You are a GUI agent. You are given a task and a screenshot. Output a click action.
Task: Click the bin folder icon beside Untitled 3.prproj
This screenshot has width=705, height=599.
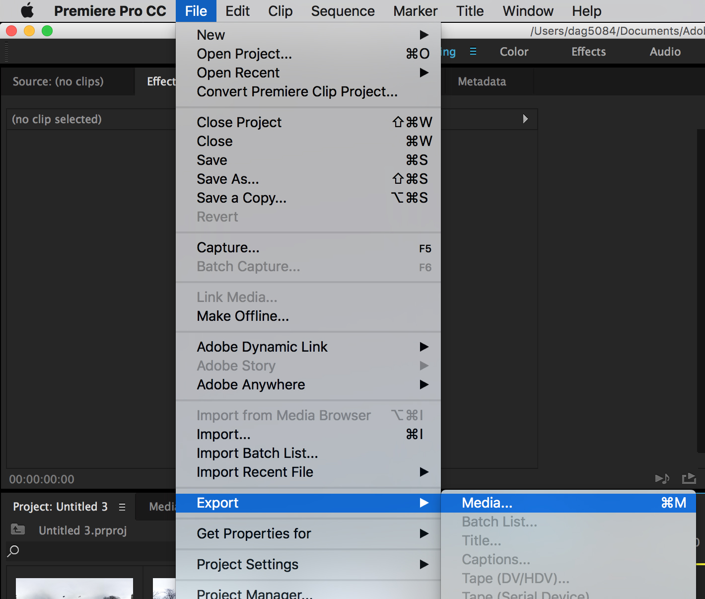[x=18, y=529]
